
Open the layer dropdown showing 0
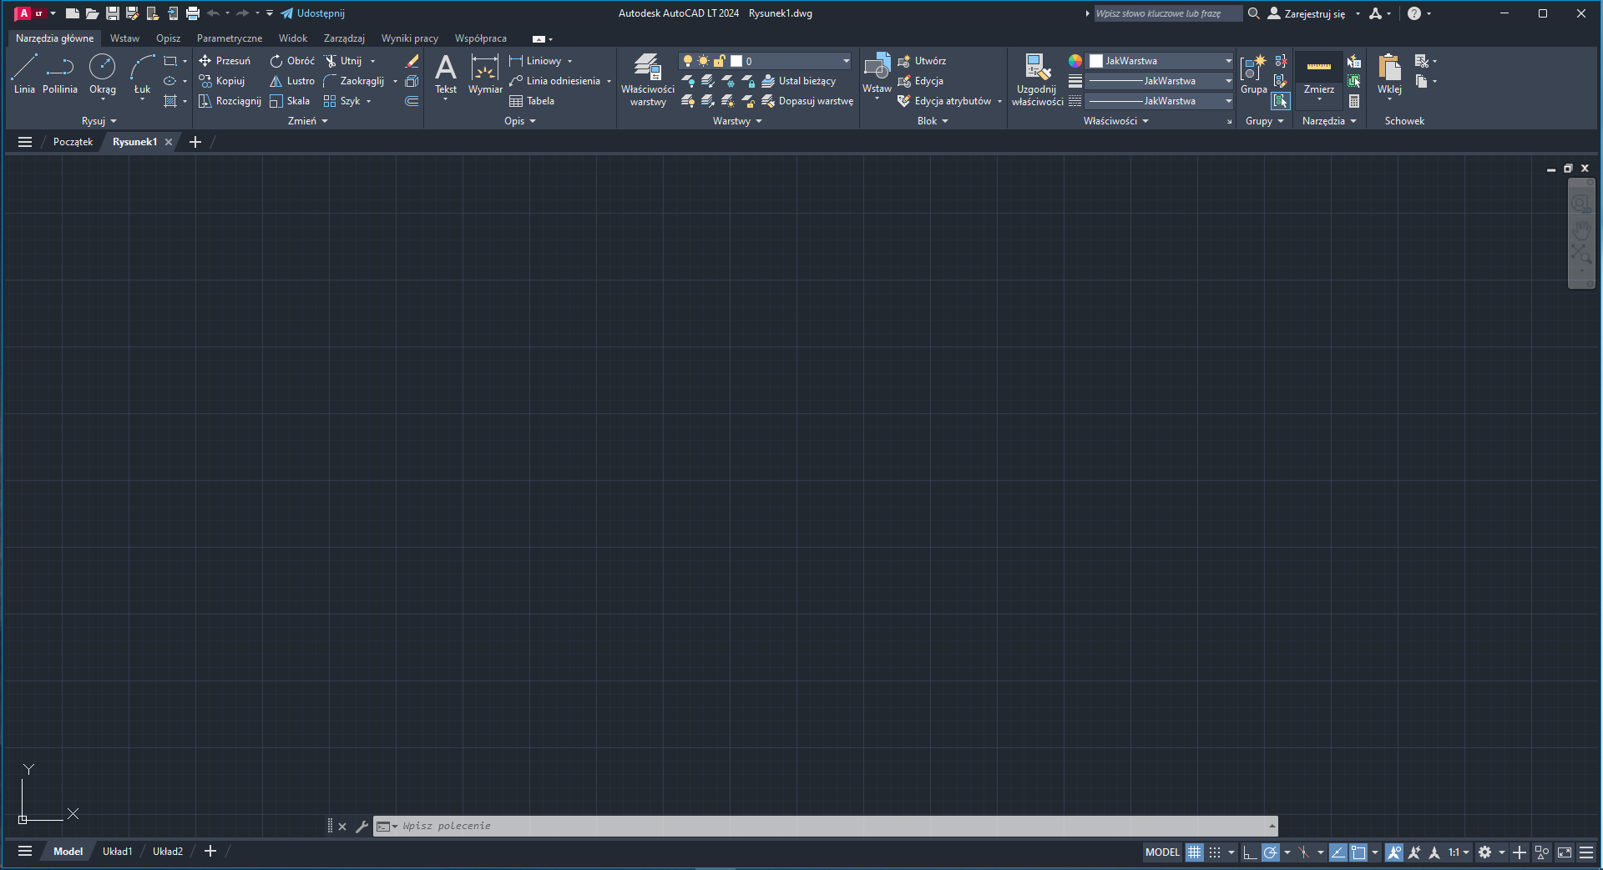coord(765,61)
